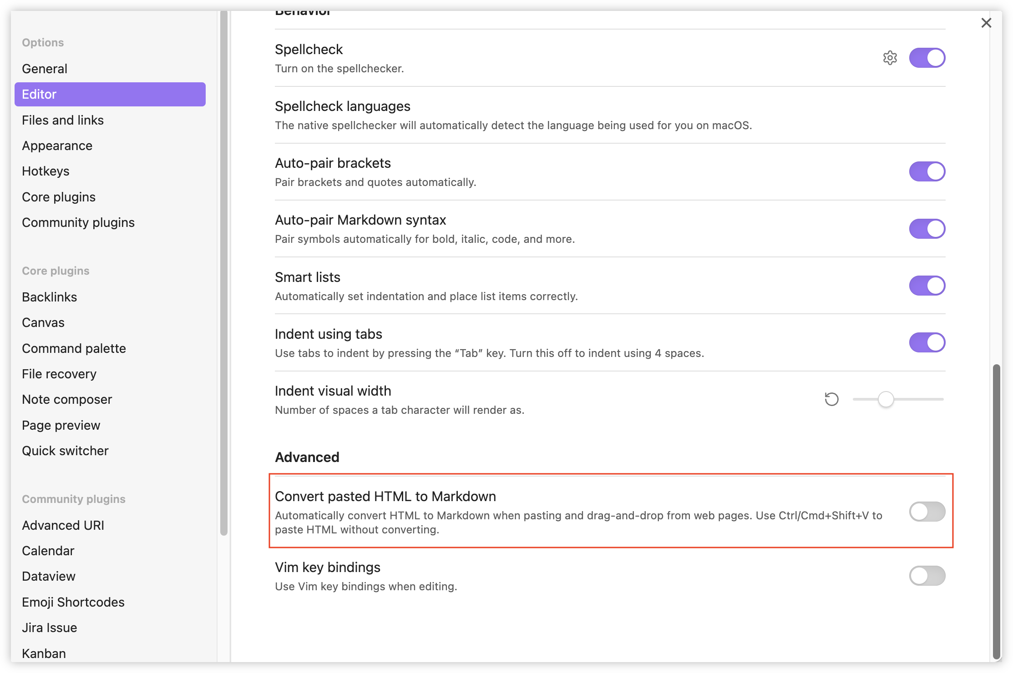Screen dimensions: 1013x673
Task: Open the Appearance settings section
Action: [57, 146]
